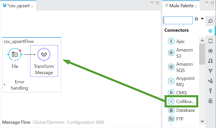Select the Transformers category icon in sidebar
Image resolution: width=216 pixels, height=128 pixels.
(210, 61)
